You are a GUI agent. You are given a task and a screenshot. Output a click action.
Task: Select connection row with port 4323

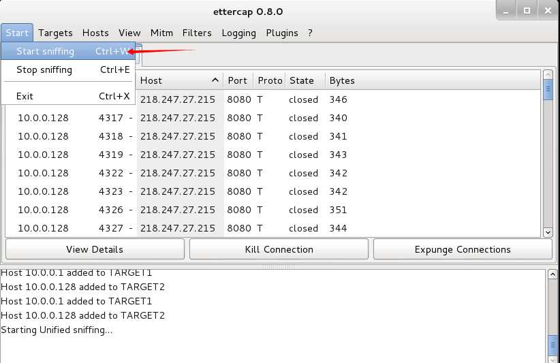(273, 191)
